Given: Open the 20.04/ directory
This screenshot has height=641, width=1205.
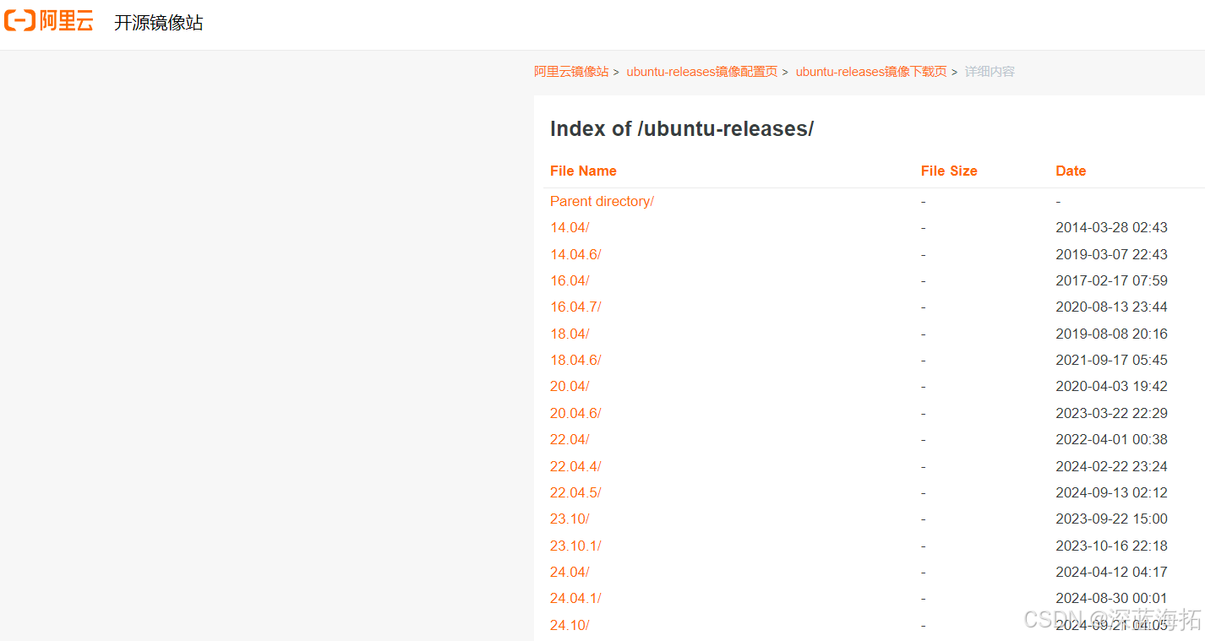Looking at the screenshot, I should coord(570,386).
